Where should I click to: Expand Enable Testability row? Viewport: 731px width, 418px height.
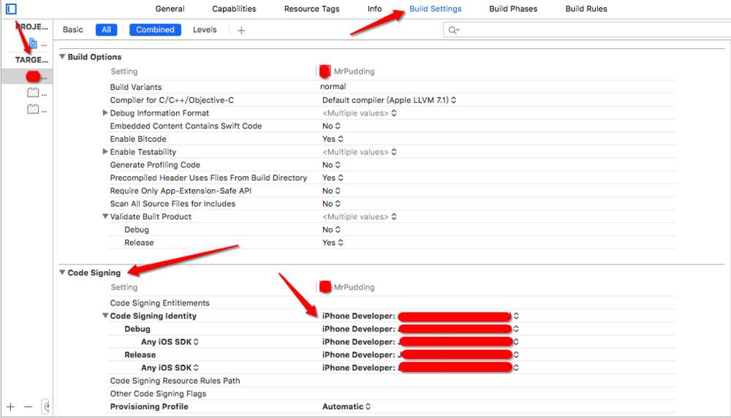pos(105,151)
